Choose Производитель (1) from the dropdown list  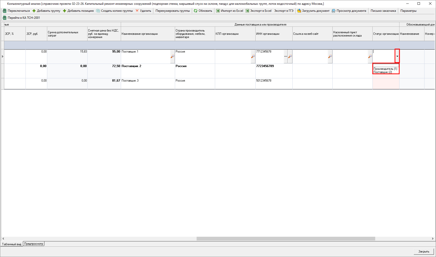385,69
